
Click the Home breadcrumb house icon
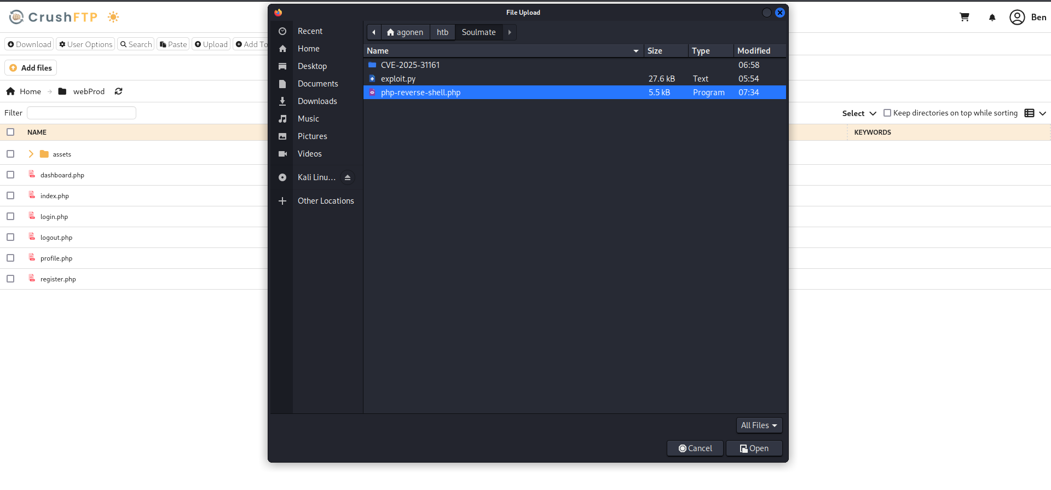click(10, 91)
